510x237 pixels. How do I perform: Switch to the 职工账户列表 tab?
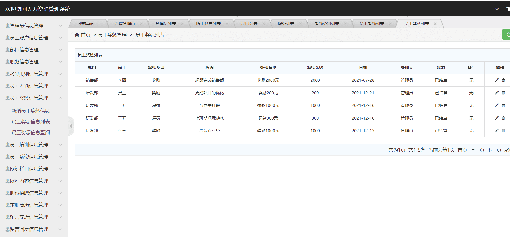208,24
